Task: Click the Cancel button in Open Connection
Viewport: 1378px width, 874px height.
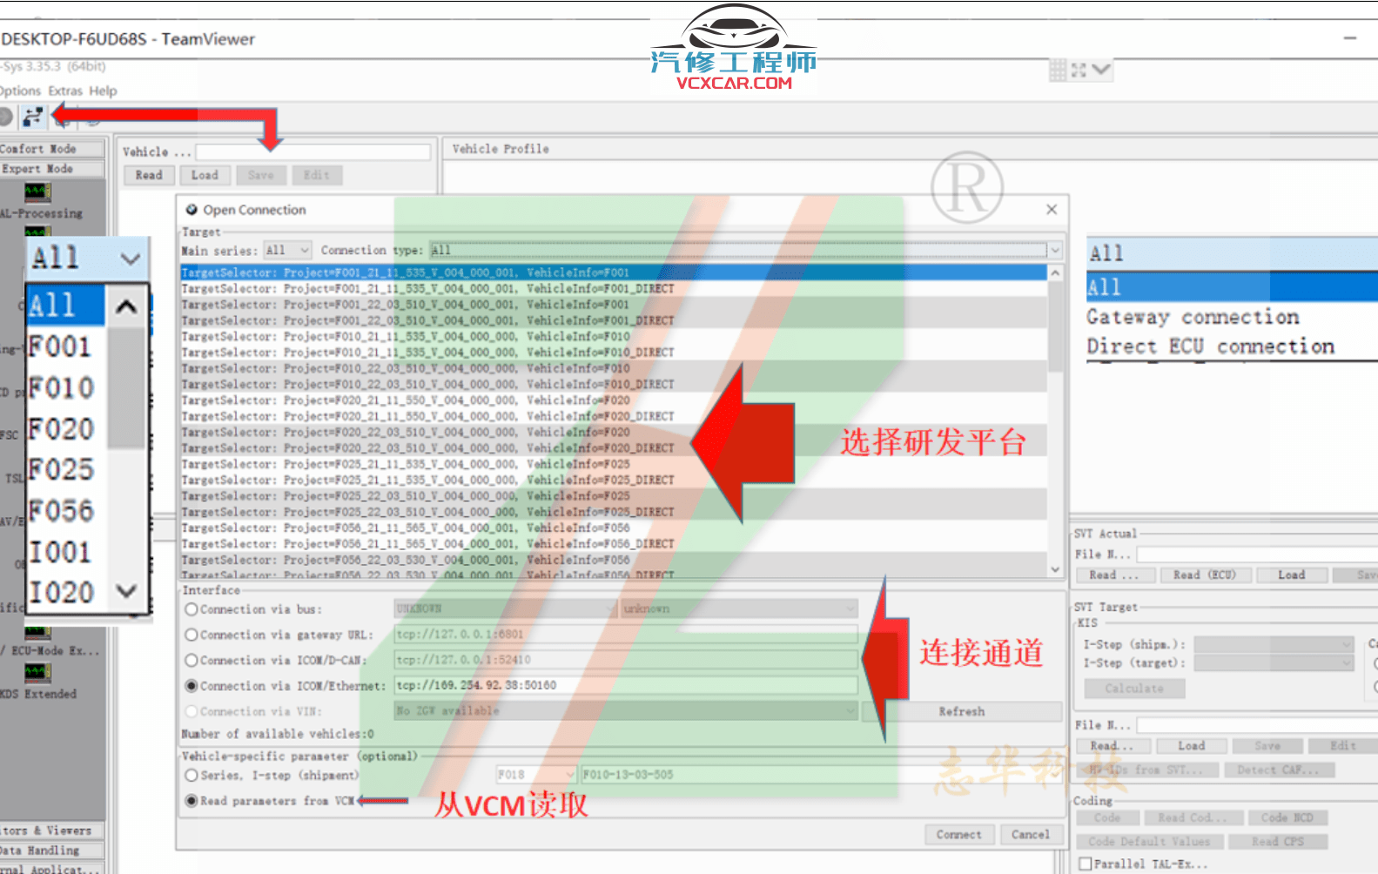Action: tap(1031, 834)
